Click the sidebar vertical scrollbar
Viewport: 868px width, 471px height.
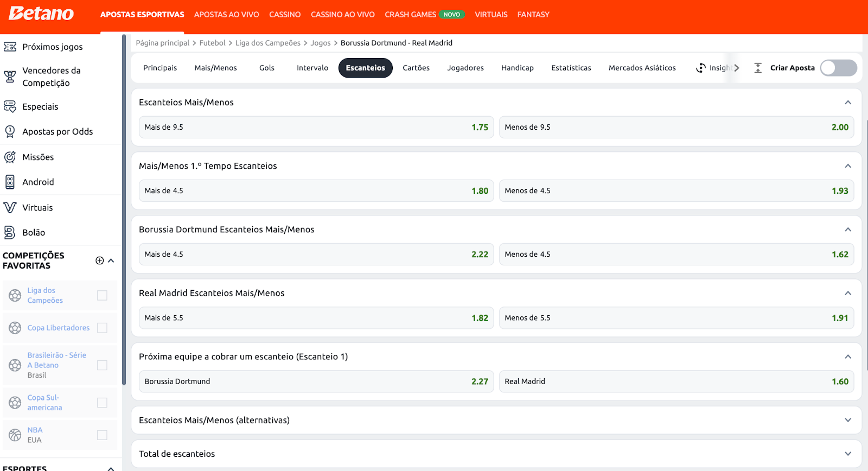[124, 211]
